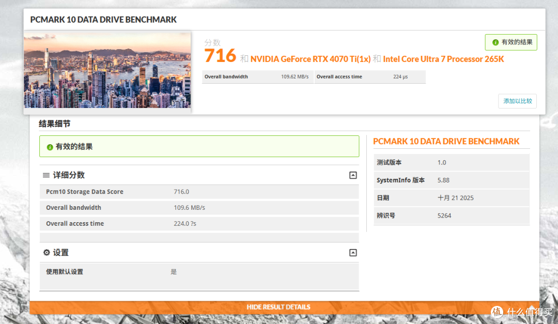Click the score value 716

220,56
